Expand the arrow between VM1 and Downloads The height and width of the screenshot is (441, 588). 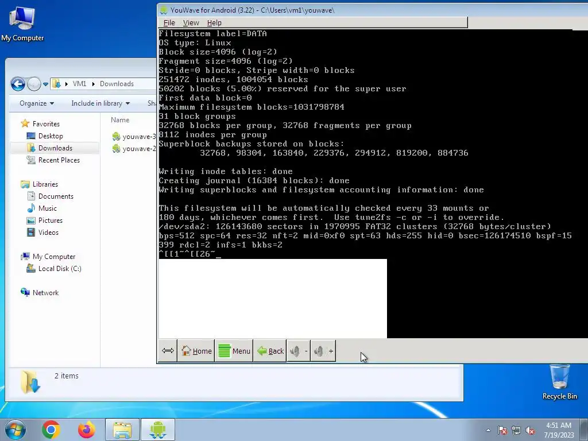point(93,84)
